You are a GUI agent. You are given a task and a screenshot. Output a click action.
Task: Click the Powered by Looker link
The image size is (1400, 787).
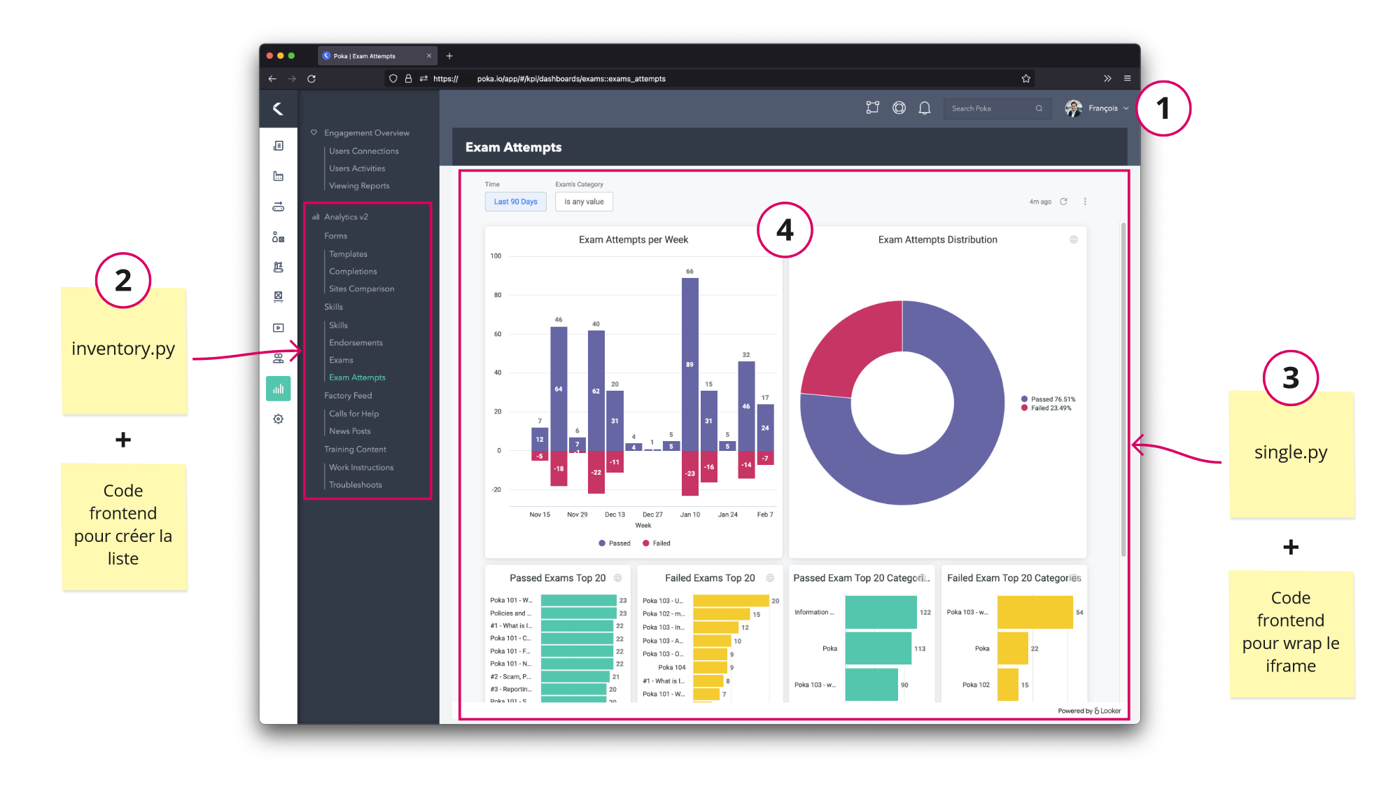pos(1089,711)
